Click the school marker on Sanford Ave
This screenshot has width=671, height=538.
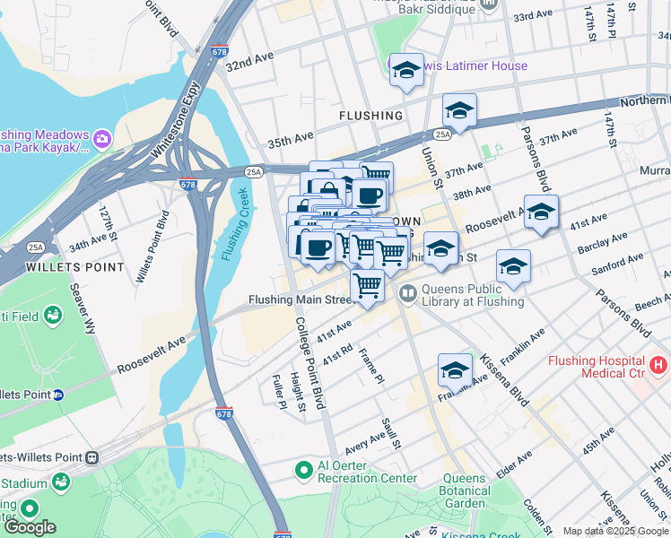tap(513, 268)
